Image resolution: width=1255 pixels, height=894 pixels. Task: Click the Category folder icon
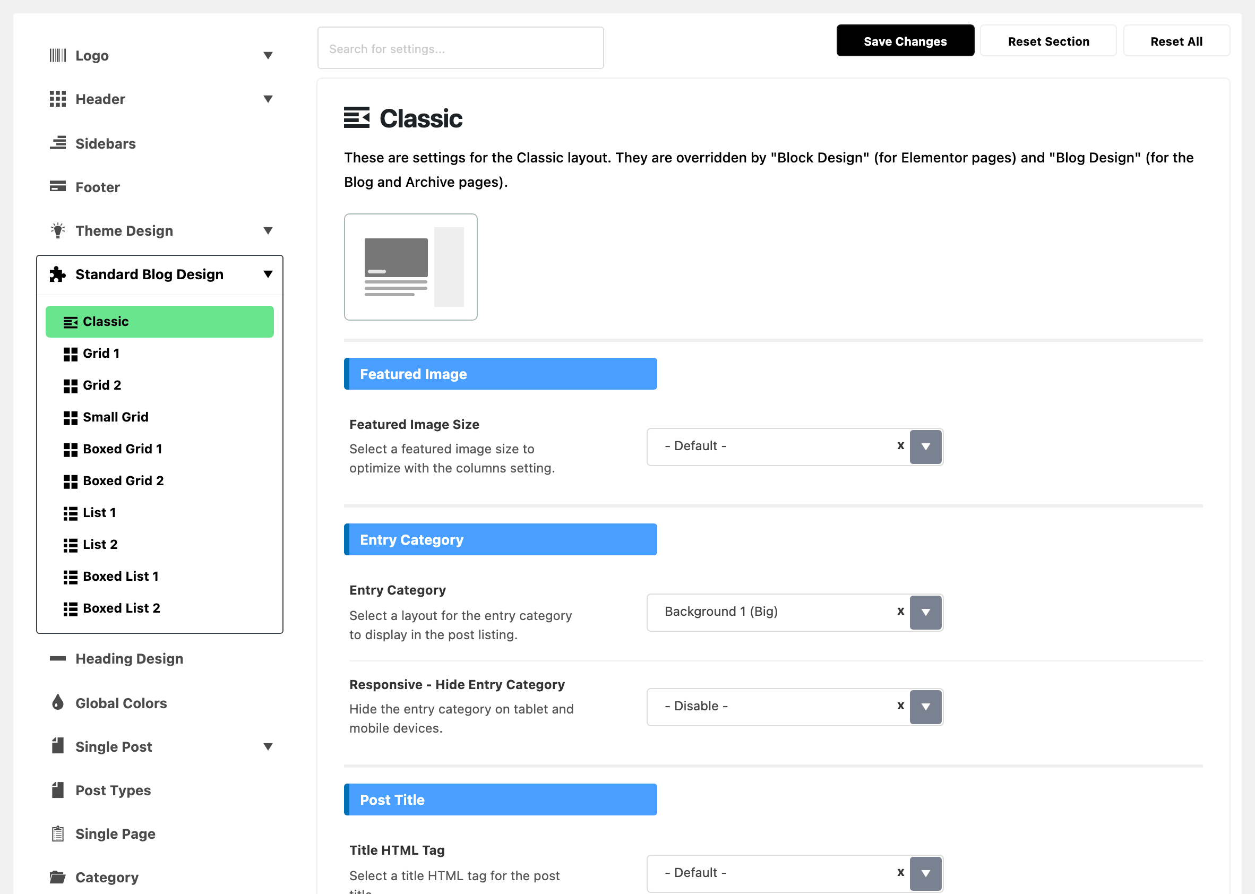pos(58,877)
